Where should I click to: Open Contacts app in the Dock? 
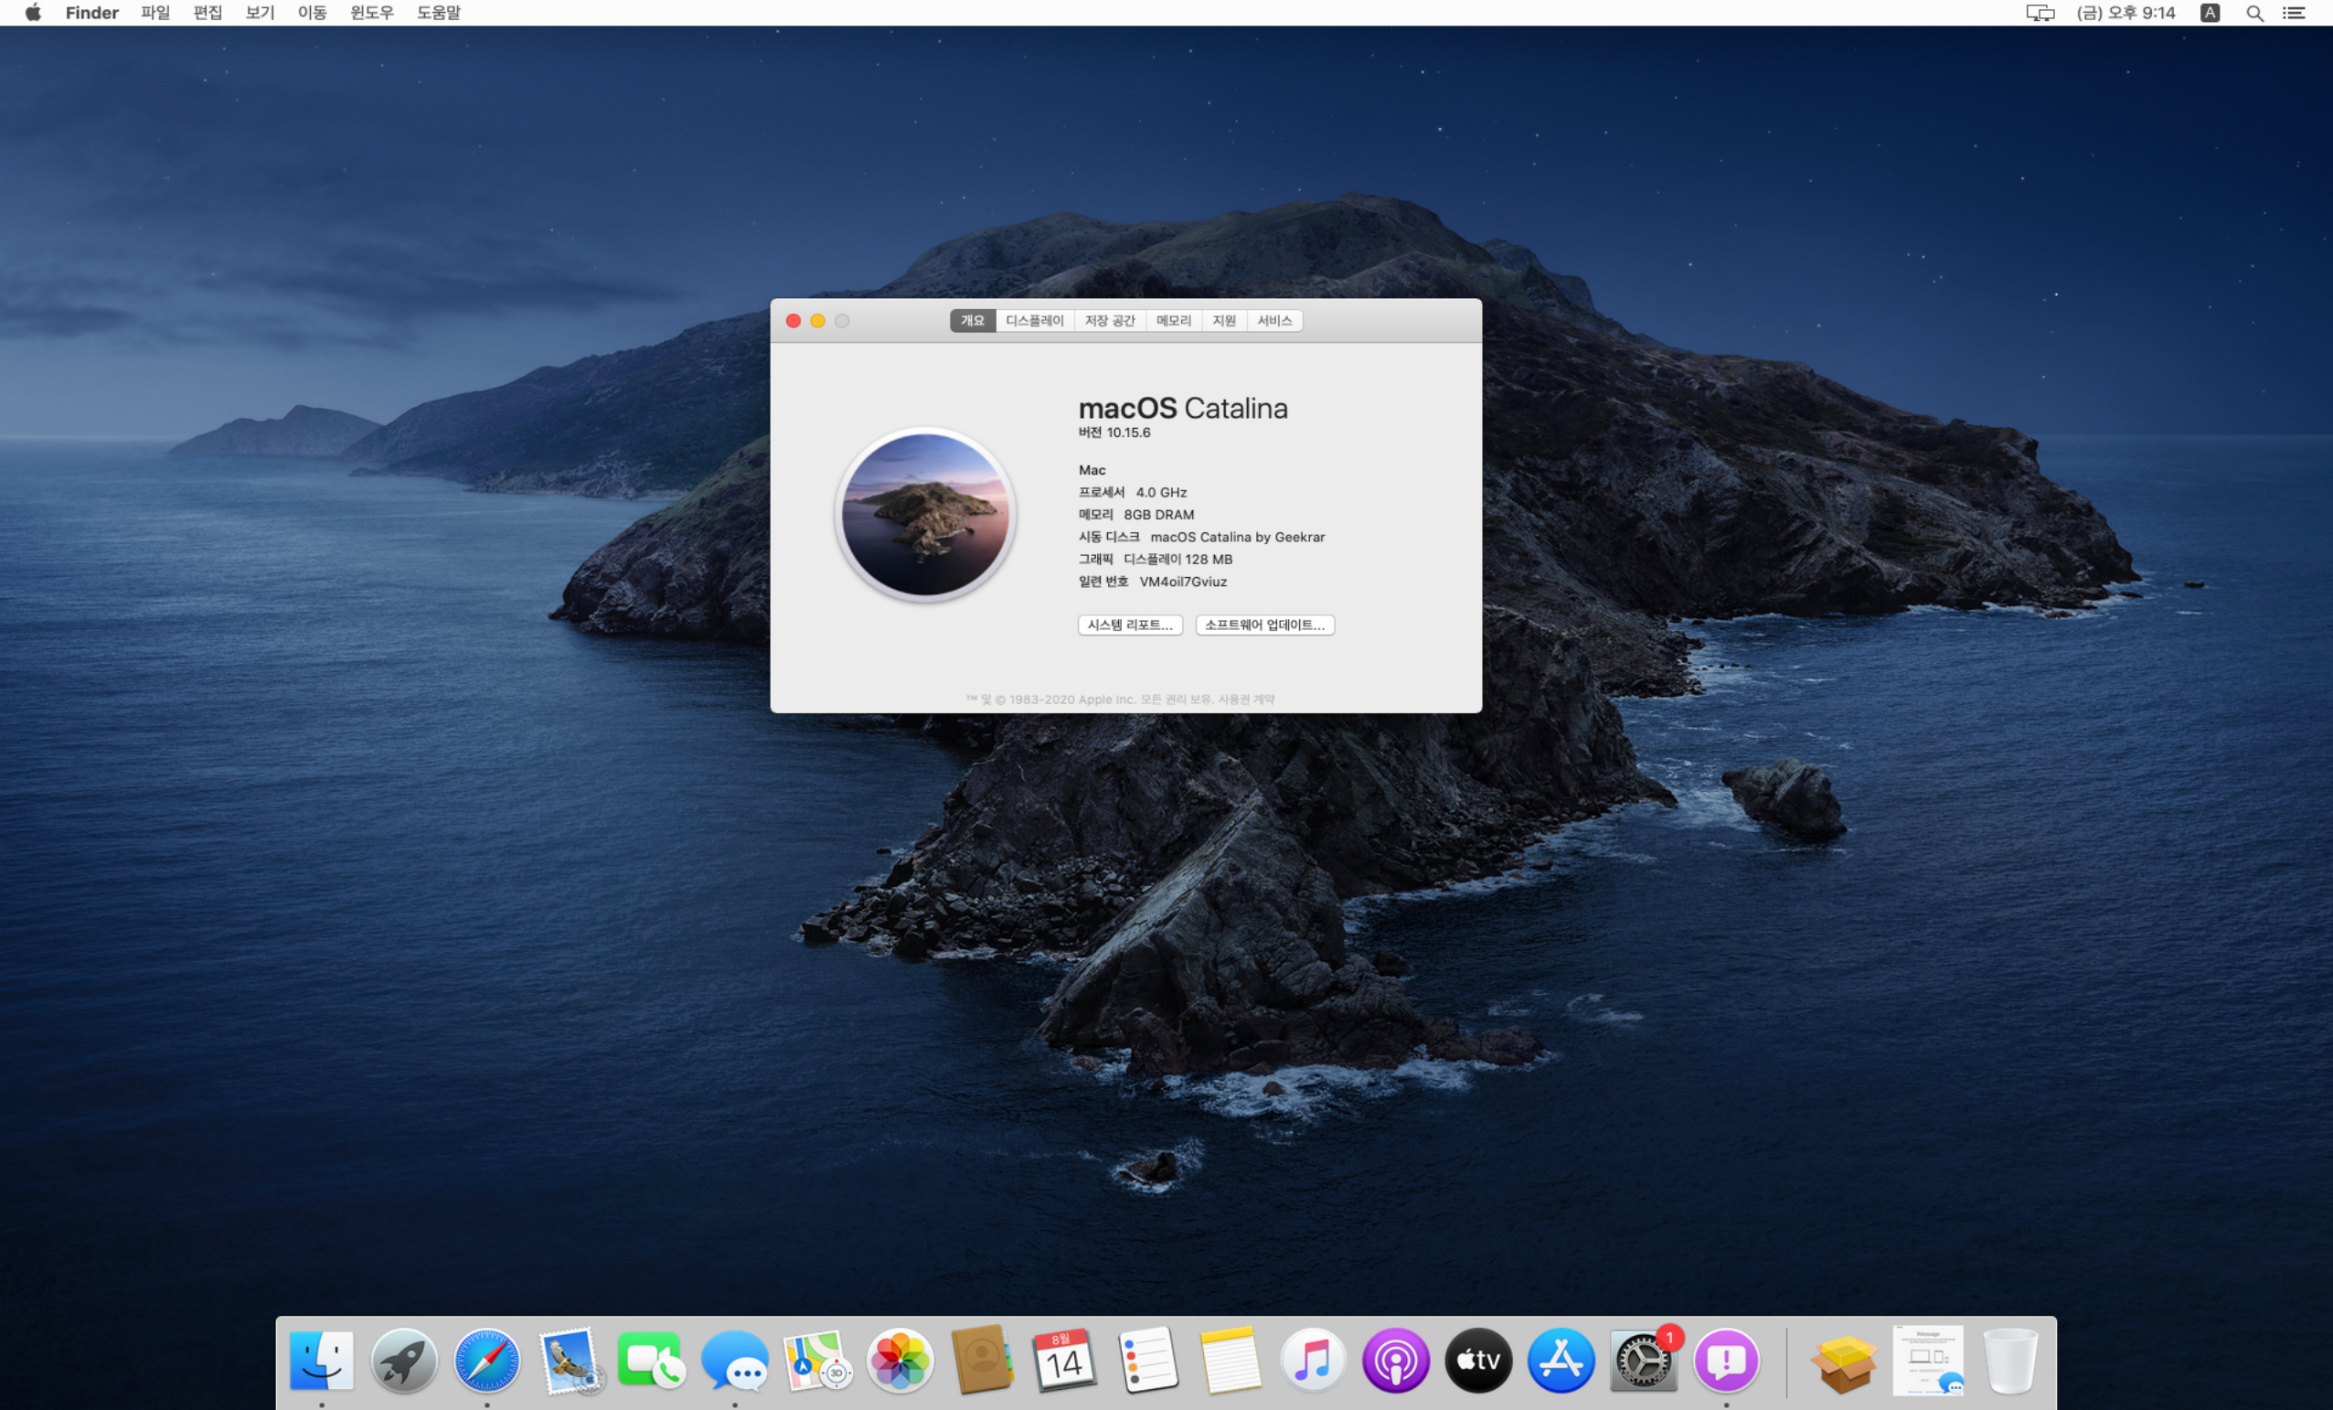tap(982, 1360)
